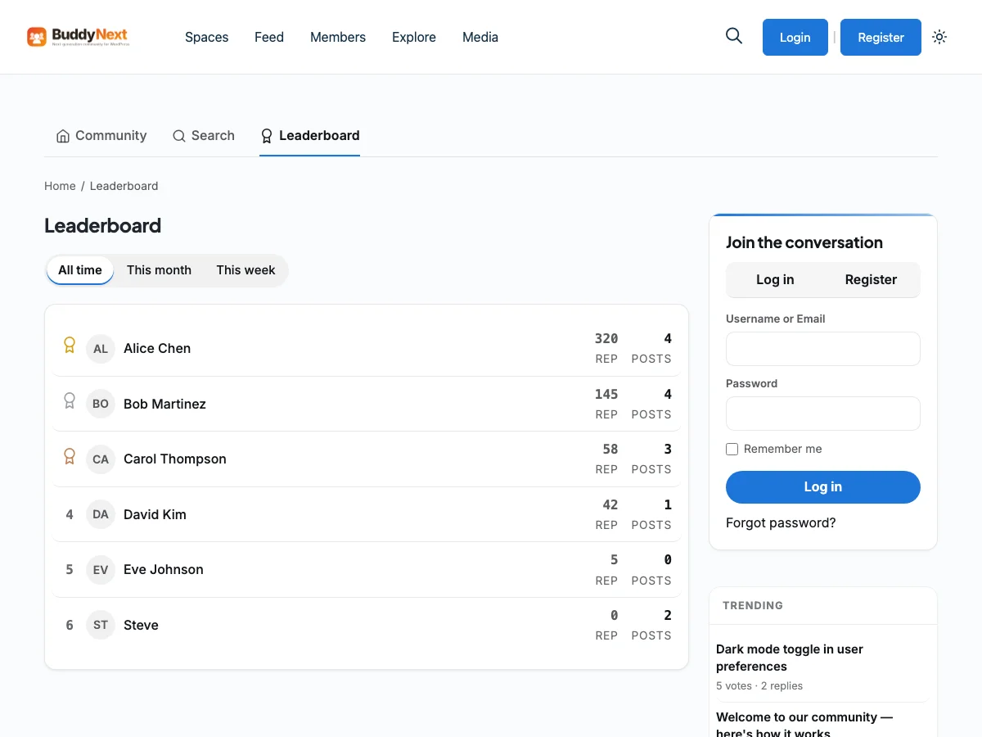
Task: Submit the blue Log in button
Action: (823, 486)
